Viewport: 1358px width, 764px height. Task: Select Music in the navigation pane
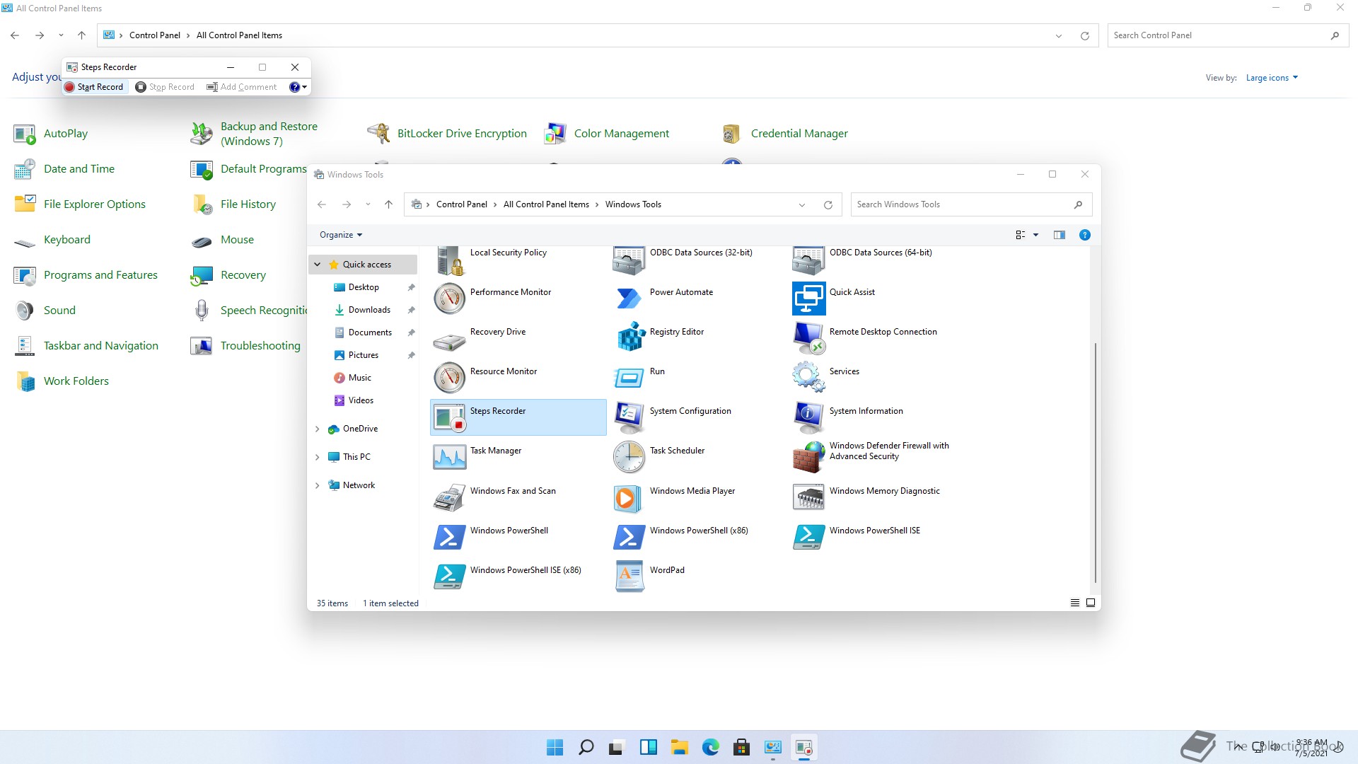[x=359, y=378]
